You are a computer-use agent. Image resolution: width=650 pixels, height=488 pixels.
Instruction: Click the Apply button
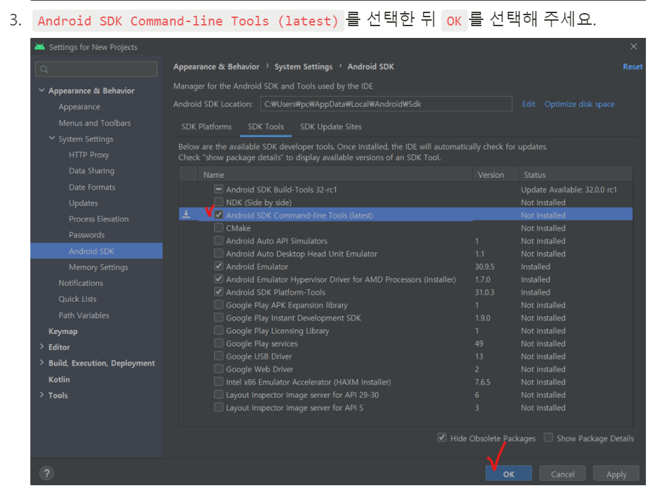click(616, 474)
